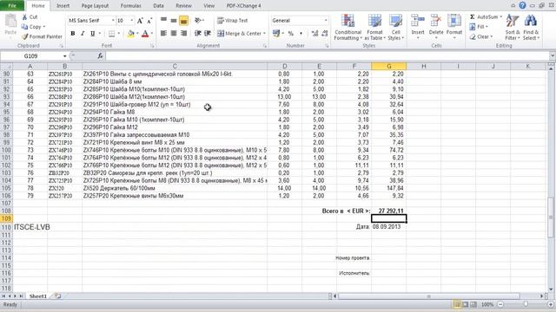This screenshot has height=312, width=556.
Task: Apply accounting number format icon
Action: tap(276, 33)
